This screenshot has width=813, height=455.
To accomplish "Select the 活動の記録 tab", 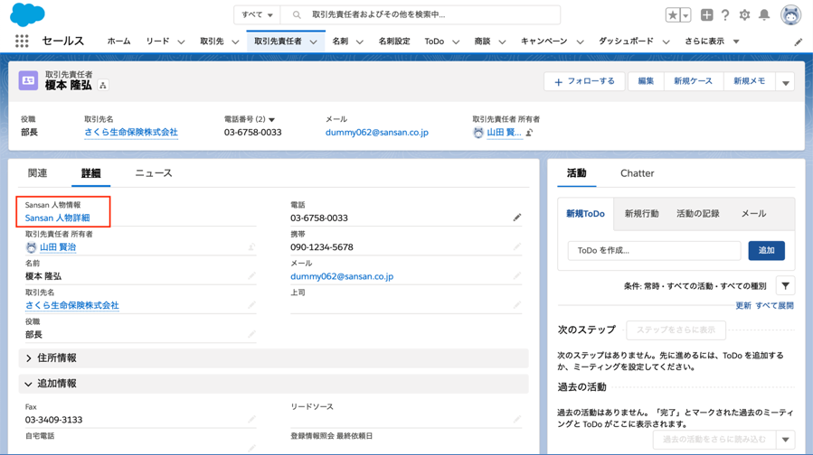I will tap(698, 214).
